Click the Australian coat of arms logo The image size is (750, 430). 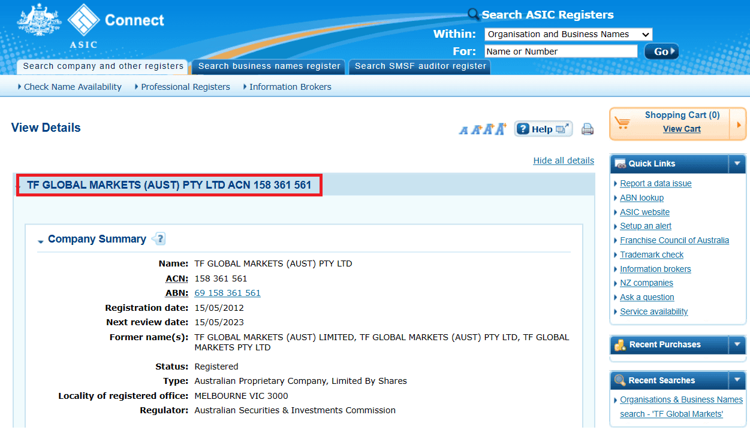(x=40, y=20)
